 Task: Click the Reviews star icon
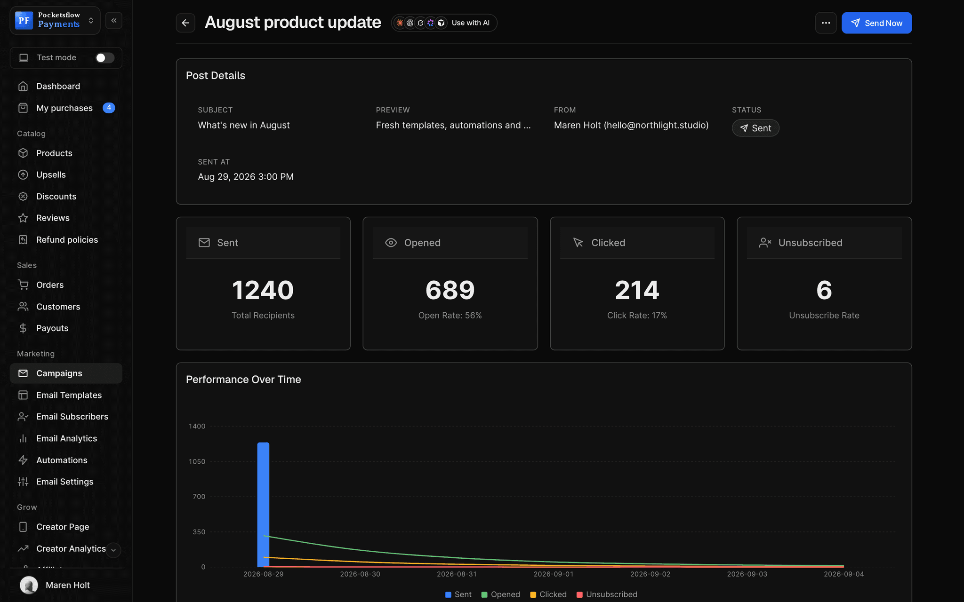tap(23, 218)
